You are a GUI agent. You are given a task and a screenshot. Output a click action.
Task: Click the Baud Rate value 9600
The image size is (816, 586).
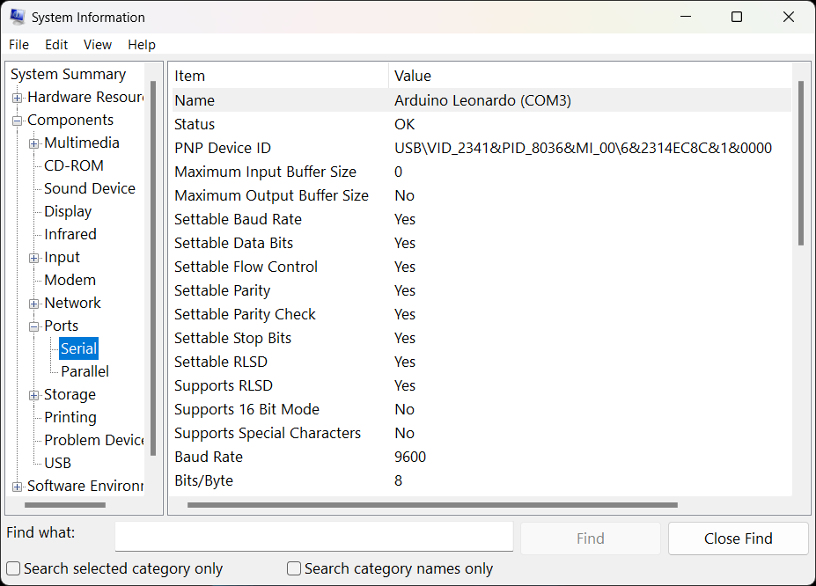[410, 457]
